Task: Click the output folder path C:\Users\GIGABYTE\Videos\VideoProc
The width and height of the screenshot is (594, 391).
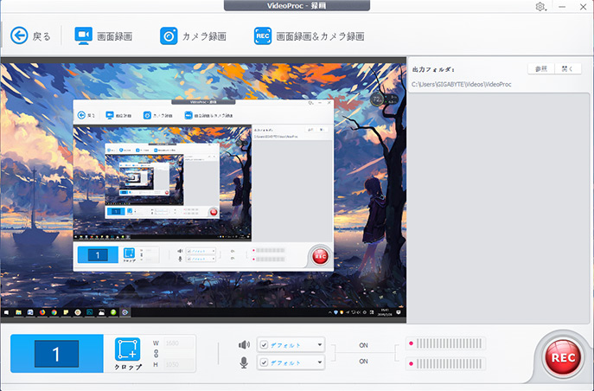Action: tap(462, 84)
